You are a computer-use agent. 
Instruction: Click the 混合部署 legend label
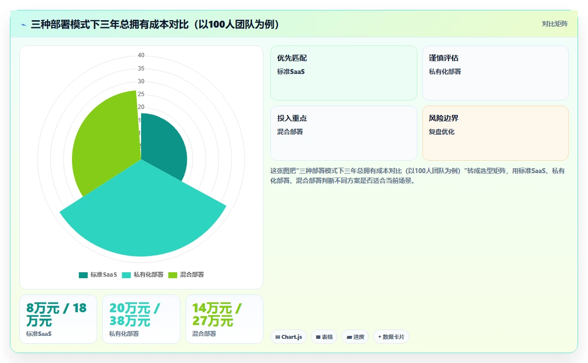[192, 275]
